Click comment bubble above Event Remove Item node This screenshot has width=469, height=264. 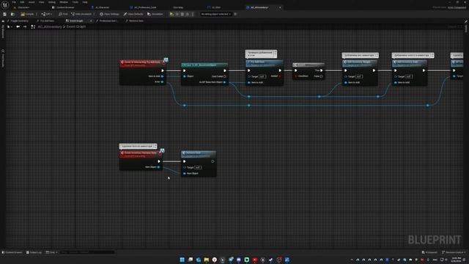point(138,146)
